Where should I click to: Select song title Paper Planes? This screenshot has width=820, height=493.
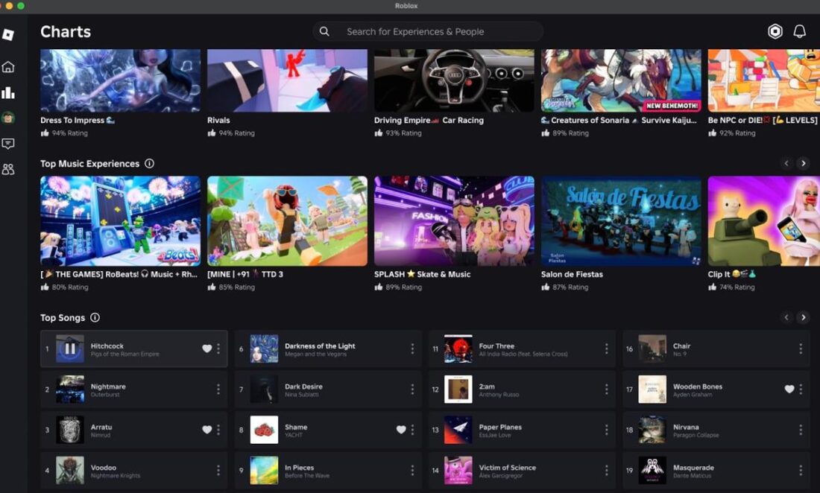(500, 427)
